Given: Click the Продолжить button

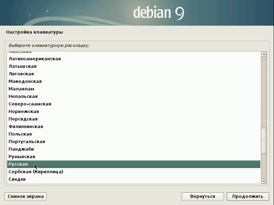Looking at the screenshot, I should tap(248, 196).
